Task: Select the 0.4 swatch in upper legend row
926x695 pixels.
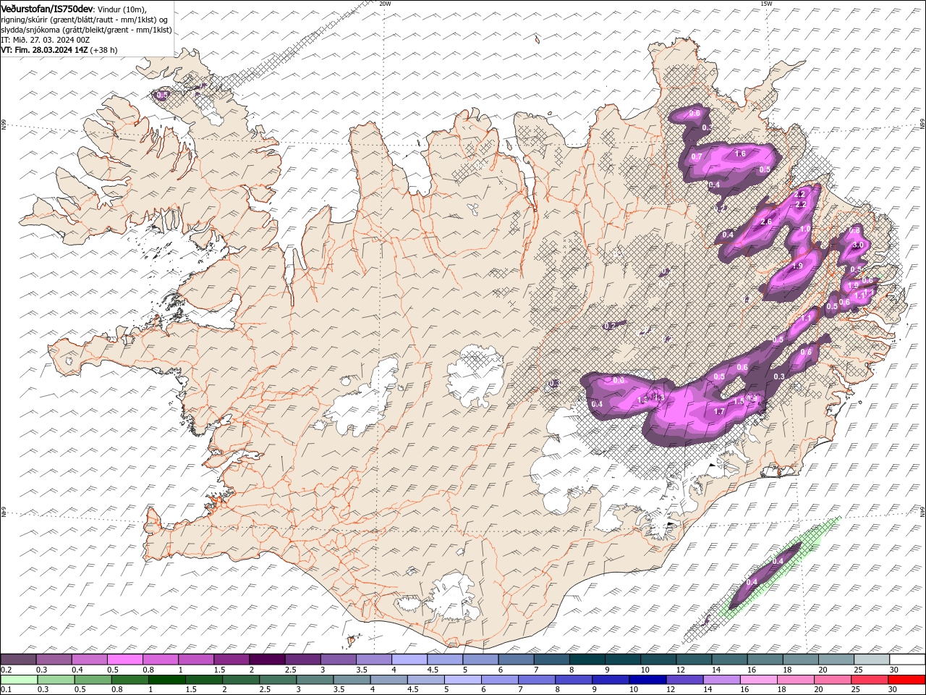Action: pyautogui.click(x=89, y=660)
